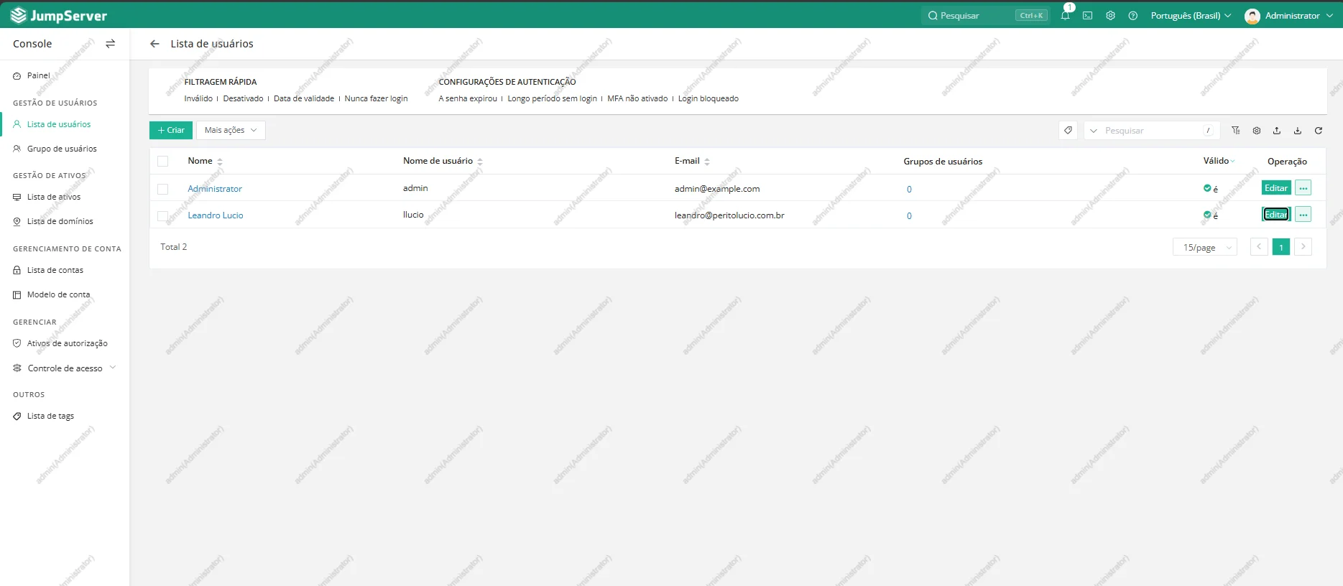Open Painel in the sidebar
The width and height of the screenshot is (1343, 586).
click(39, 75)
